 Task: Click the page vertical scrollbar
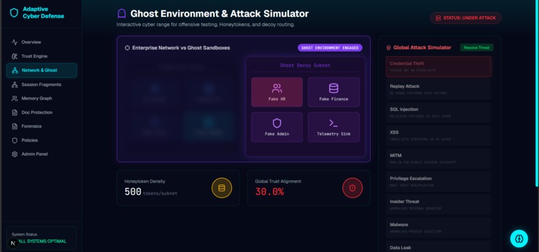[x=537, y=93]
